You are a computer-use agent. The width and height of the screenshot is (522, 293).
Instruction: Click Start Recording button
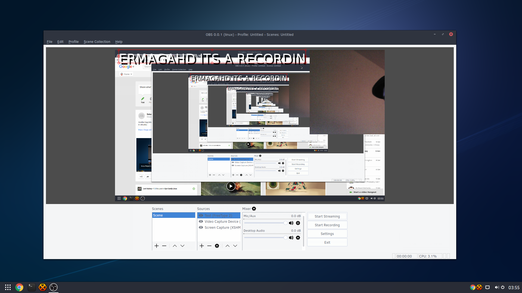327,225
